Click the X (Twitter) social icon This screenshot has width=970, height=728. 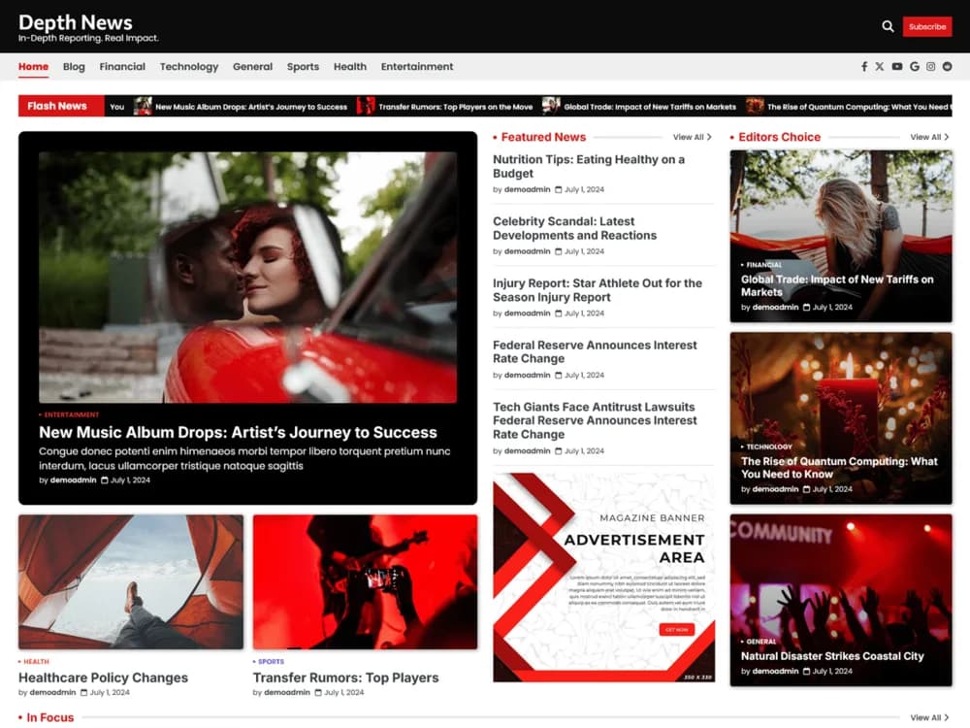880,66
